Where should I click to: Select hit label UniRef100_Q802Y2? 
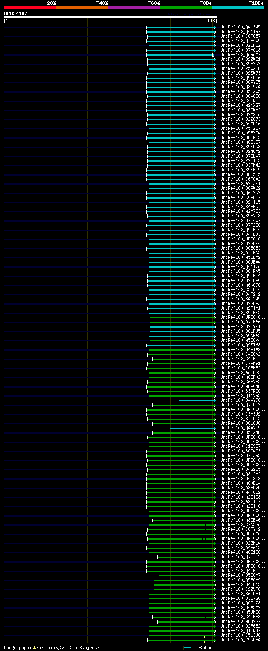pyautogui.click(x=240, y=474)
